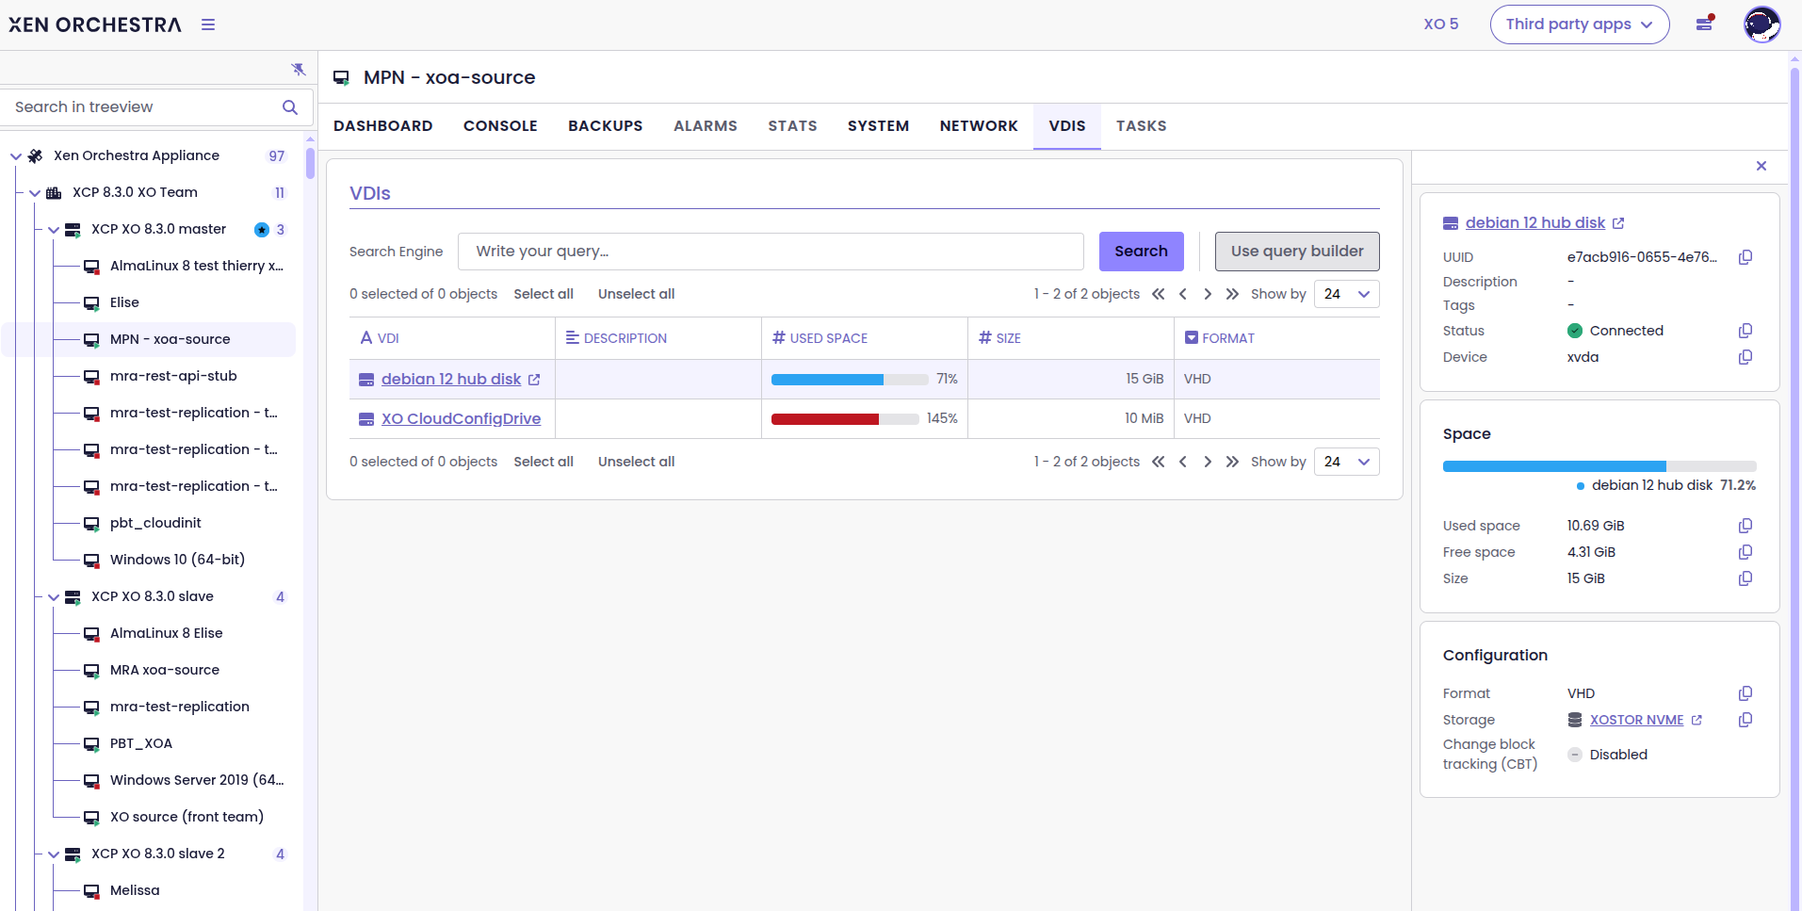The width and height of the screenshot is (1802, 911).
Task: Close the VDI details side panel
Action: 1761,166
